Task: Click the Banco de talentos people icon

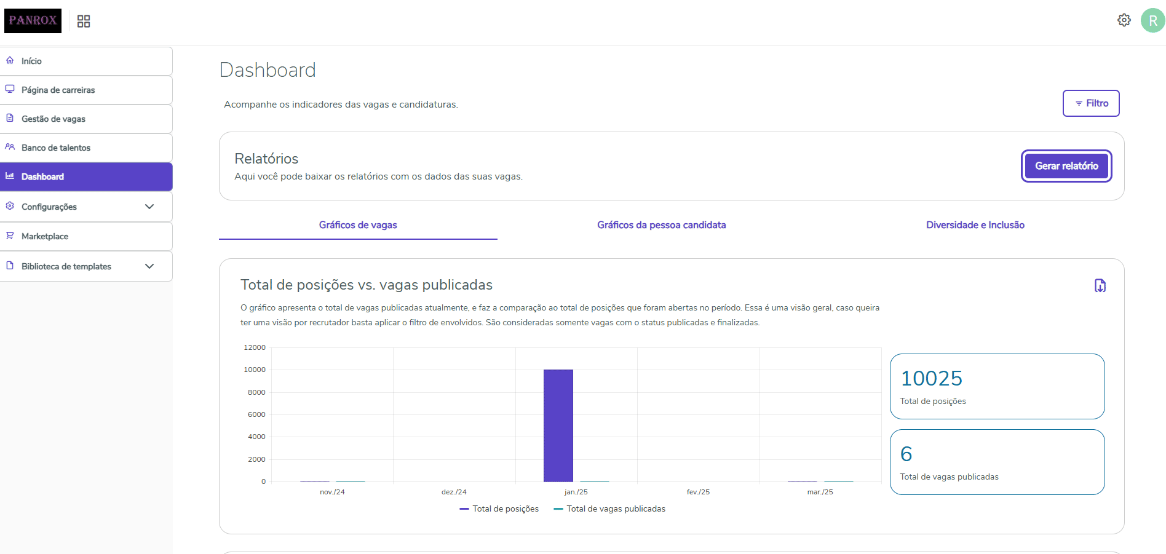Action: [10, 147]
